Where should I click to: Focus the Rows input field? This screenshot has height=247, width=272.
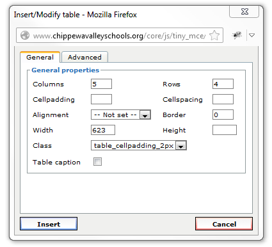(x=223, y=84)
